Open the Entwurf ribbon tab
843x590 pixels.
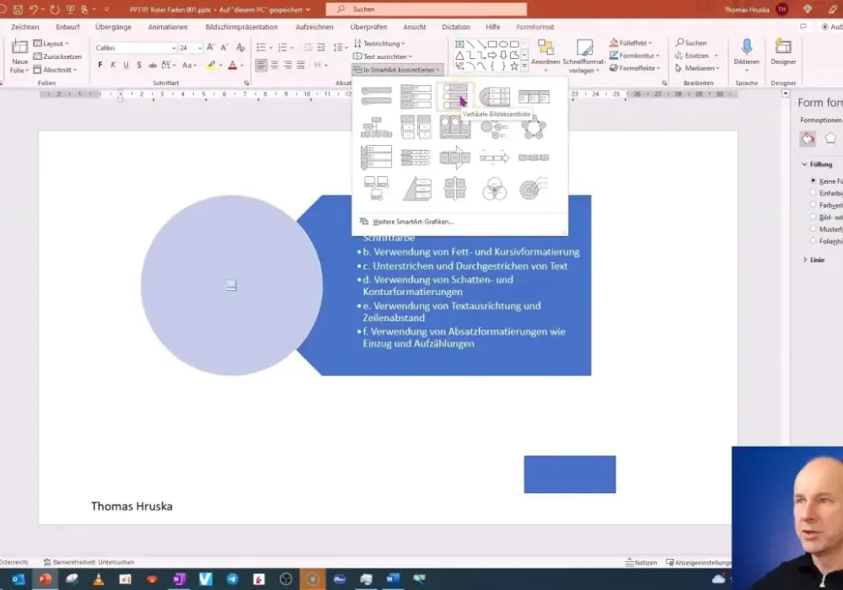tap(67, 27)
